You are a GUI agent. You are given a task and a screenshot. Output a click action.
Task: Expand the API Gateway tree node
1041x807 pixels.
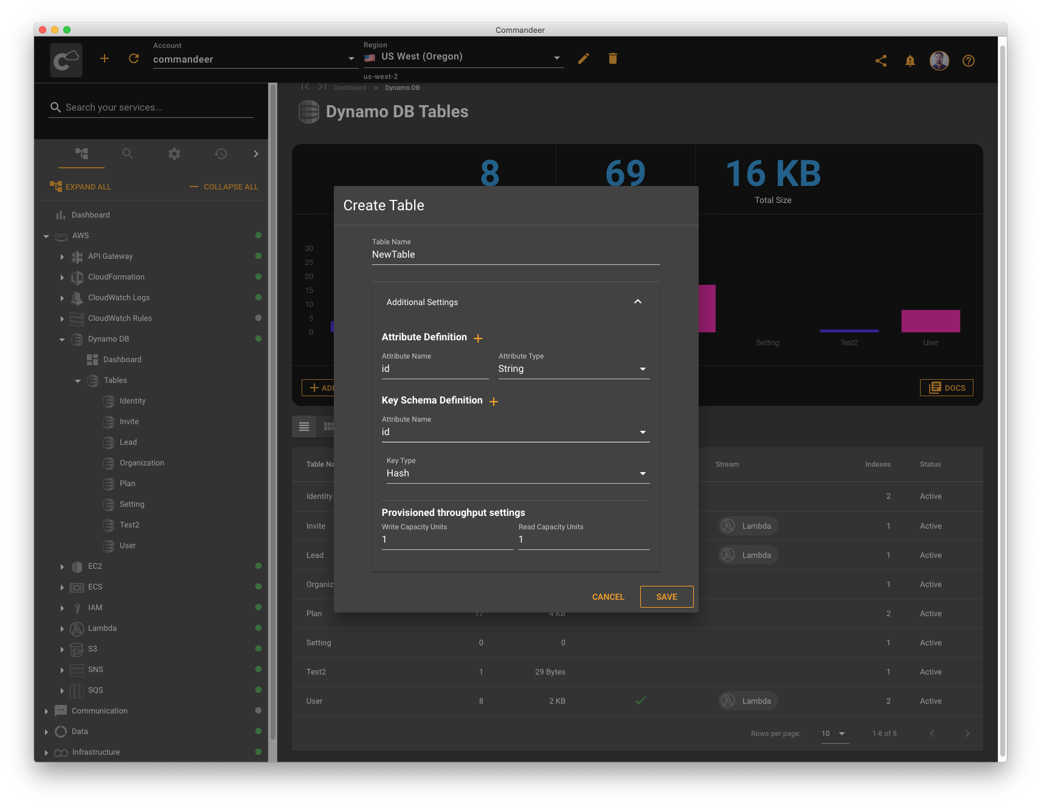[x=62, y=256]
